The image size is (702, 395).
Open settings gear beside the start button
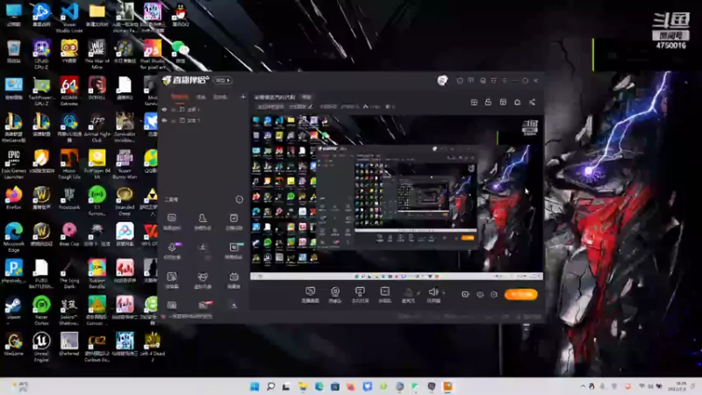tap(494, 294)
